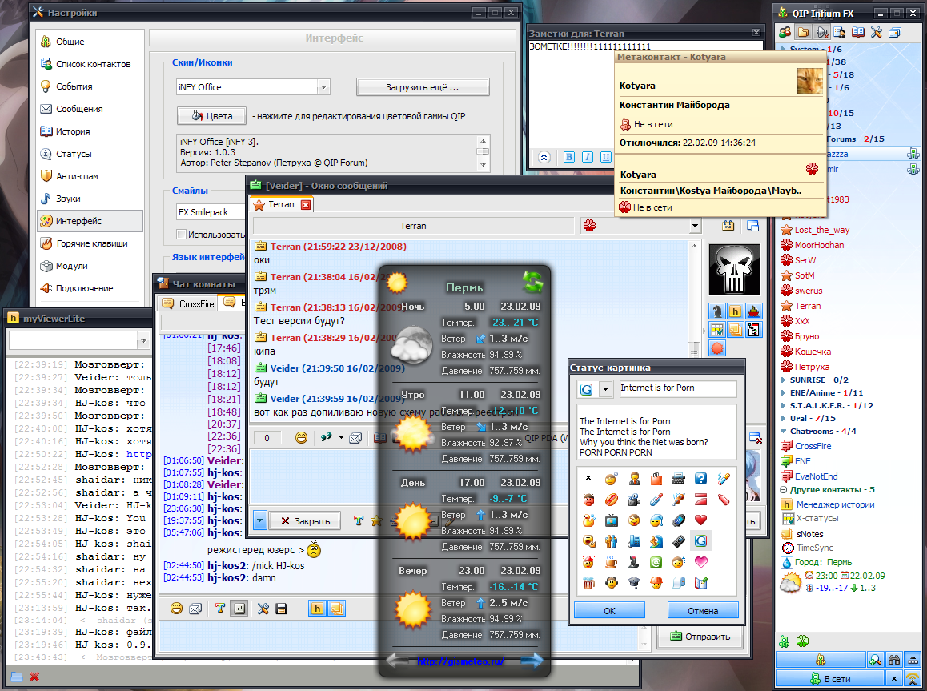
Task: Choose the beer mug status picture
Action: click(x=588, y=583)
